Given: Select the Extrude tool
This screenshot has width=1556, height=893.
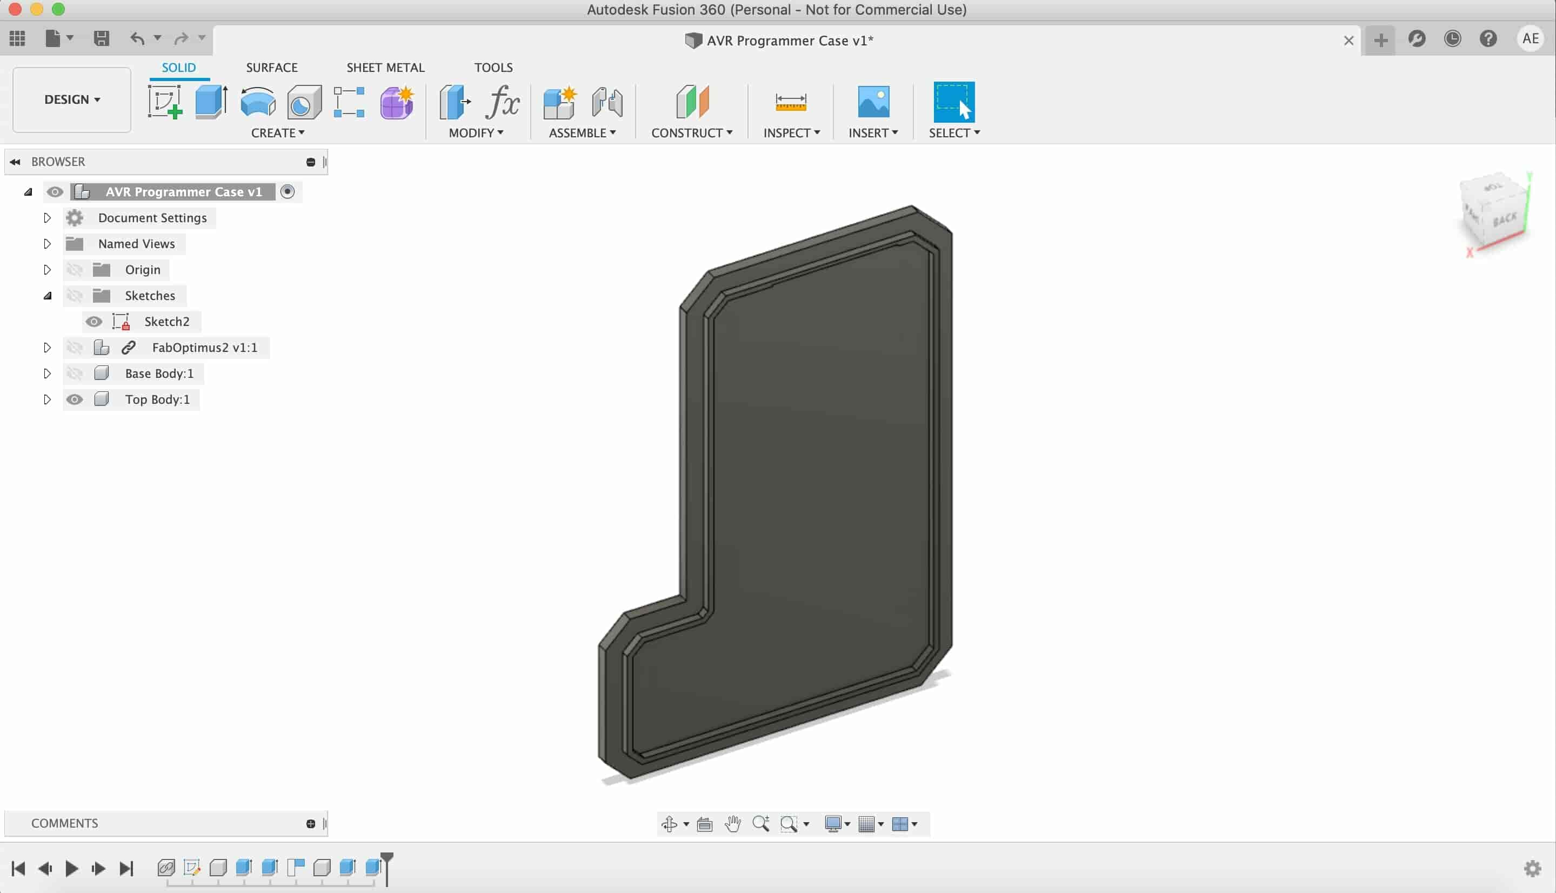Looking at the screenshot, I should (211, 102).
